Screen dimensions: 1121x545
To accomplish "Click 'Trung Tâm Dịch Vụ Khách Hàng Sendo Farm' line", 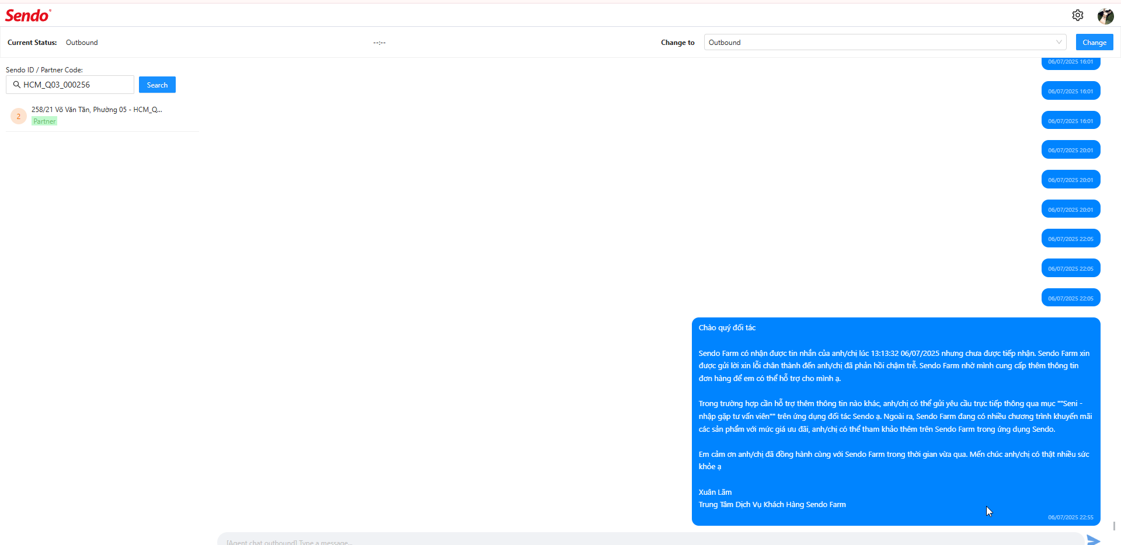I will (x=772, y=505).
